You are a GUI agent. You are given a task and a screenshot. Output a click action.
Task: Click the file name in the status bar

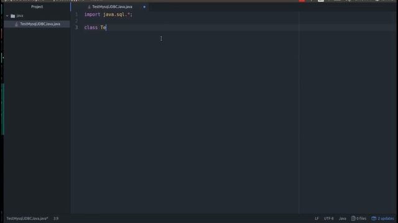pos(27,219)
